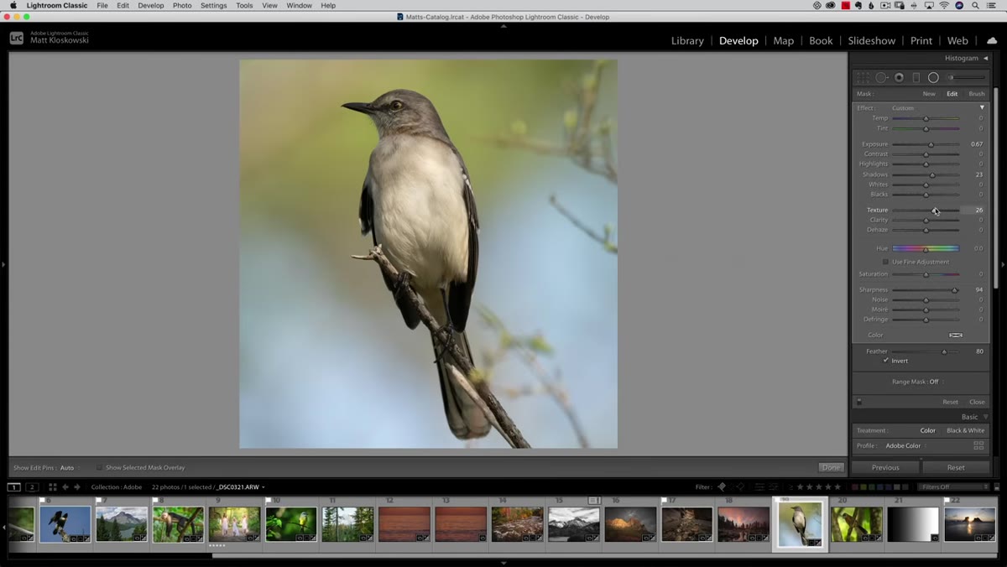The image size is (1007, 567).
Task: Select the Crop Overlay tool icon
Action: 863,77
